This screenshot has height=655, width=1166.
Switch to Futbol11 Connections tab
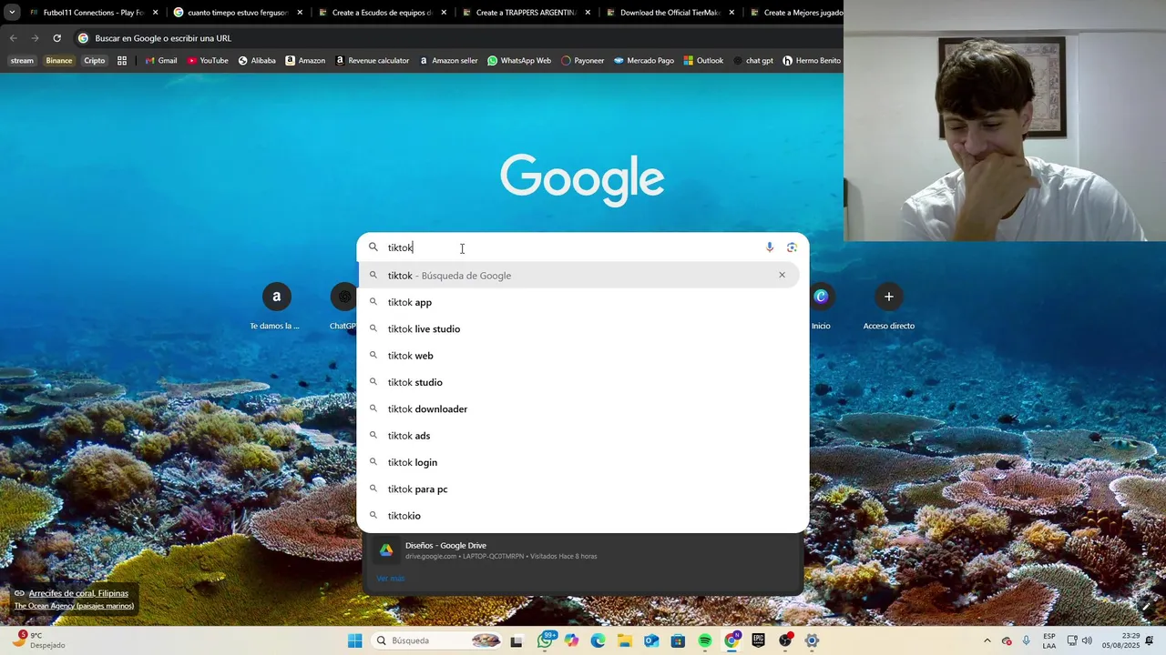pos(94,13)
